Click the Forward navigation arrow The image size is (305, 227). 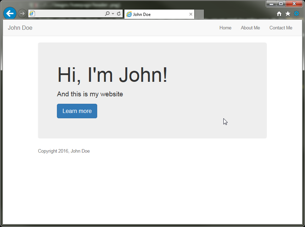point(22,13)
